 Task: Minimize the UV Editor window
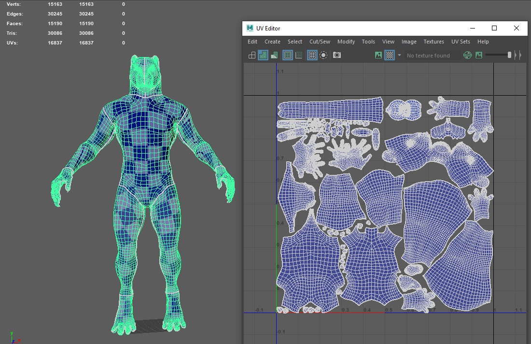(x=473, y=28)
